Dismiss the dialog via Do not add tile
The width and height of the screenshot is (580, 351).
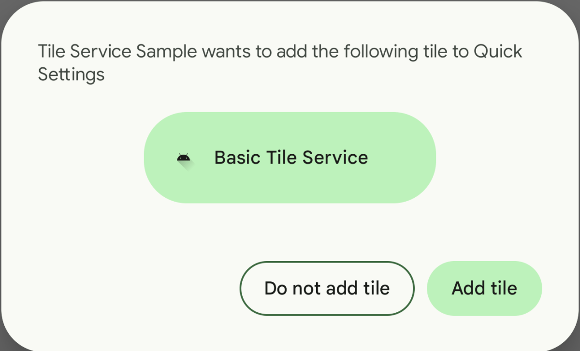pos(327,288)
